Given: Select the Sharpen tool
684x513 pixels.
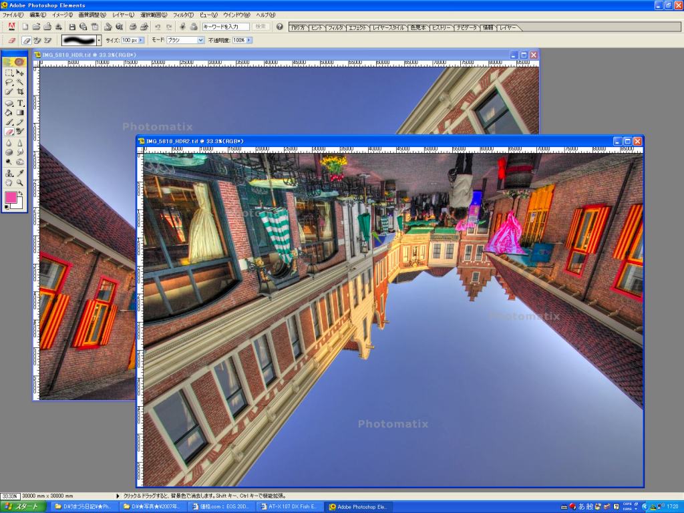Looking at the screenshot, I should click(20, 143).
